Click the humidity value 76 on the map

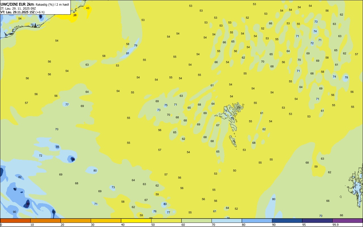point(155,211)
